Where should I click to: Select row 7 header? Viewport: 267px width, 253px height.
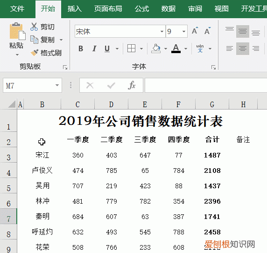tap(8, 216)
